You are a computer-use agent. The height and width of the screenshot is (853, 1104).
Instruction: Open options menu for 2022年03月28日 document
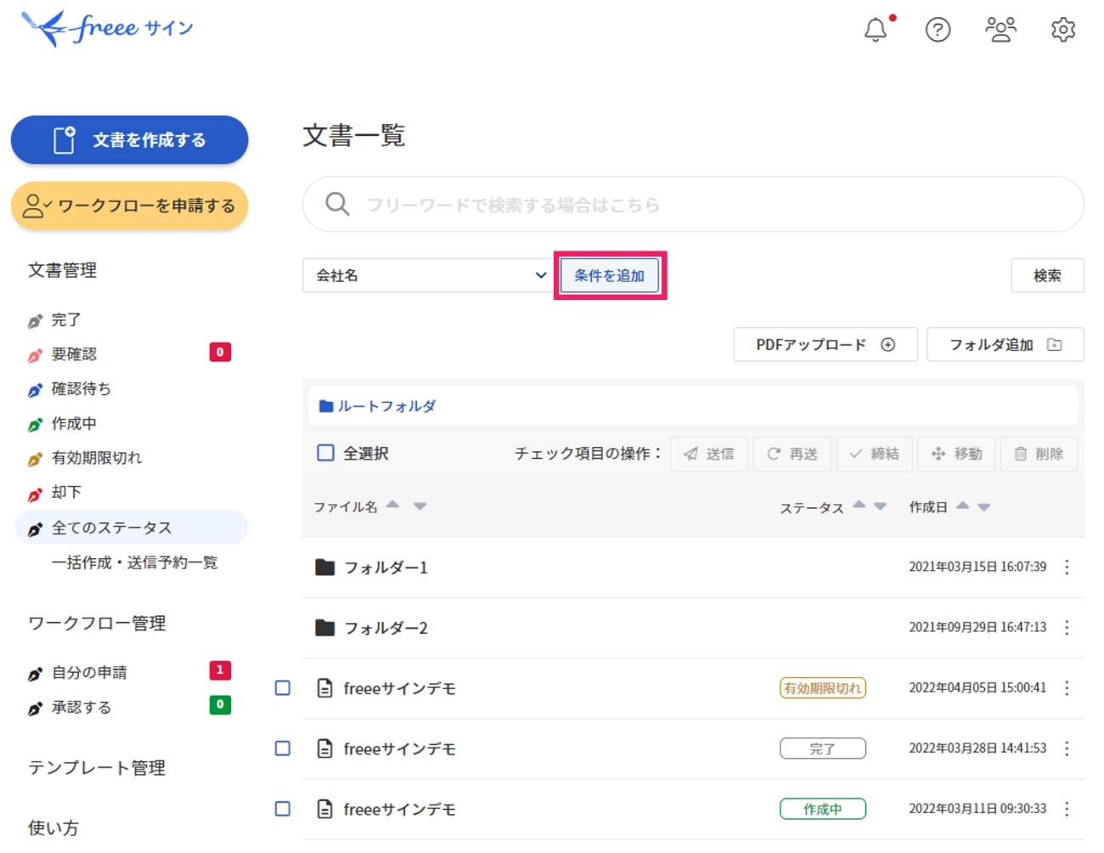point(1067,748)
